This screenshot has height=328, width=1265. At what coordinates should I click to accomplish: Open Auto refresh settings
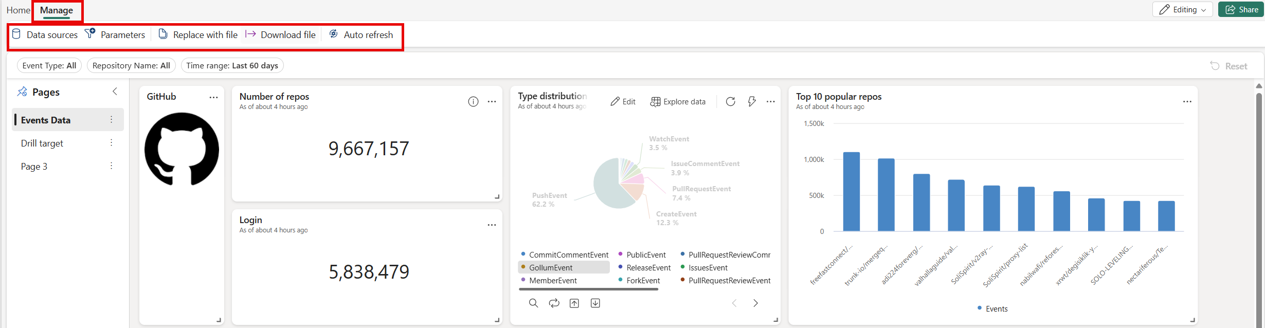361,35
